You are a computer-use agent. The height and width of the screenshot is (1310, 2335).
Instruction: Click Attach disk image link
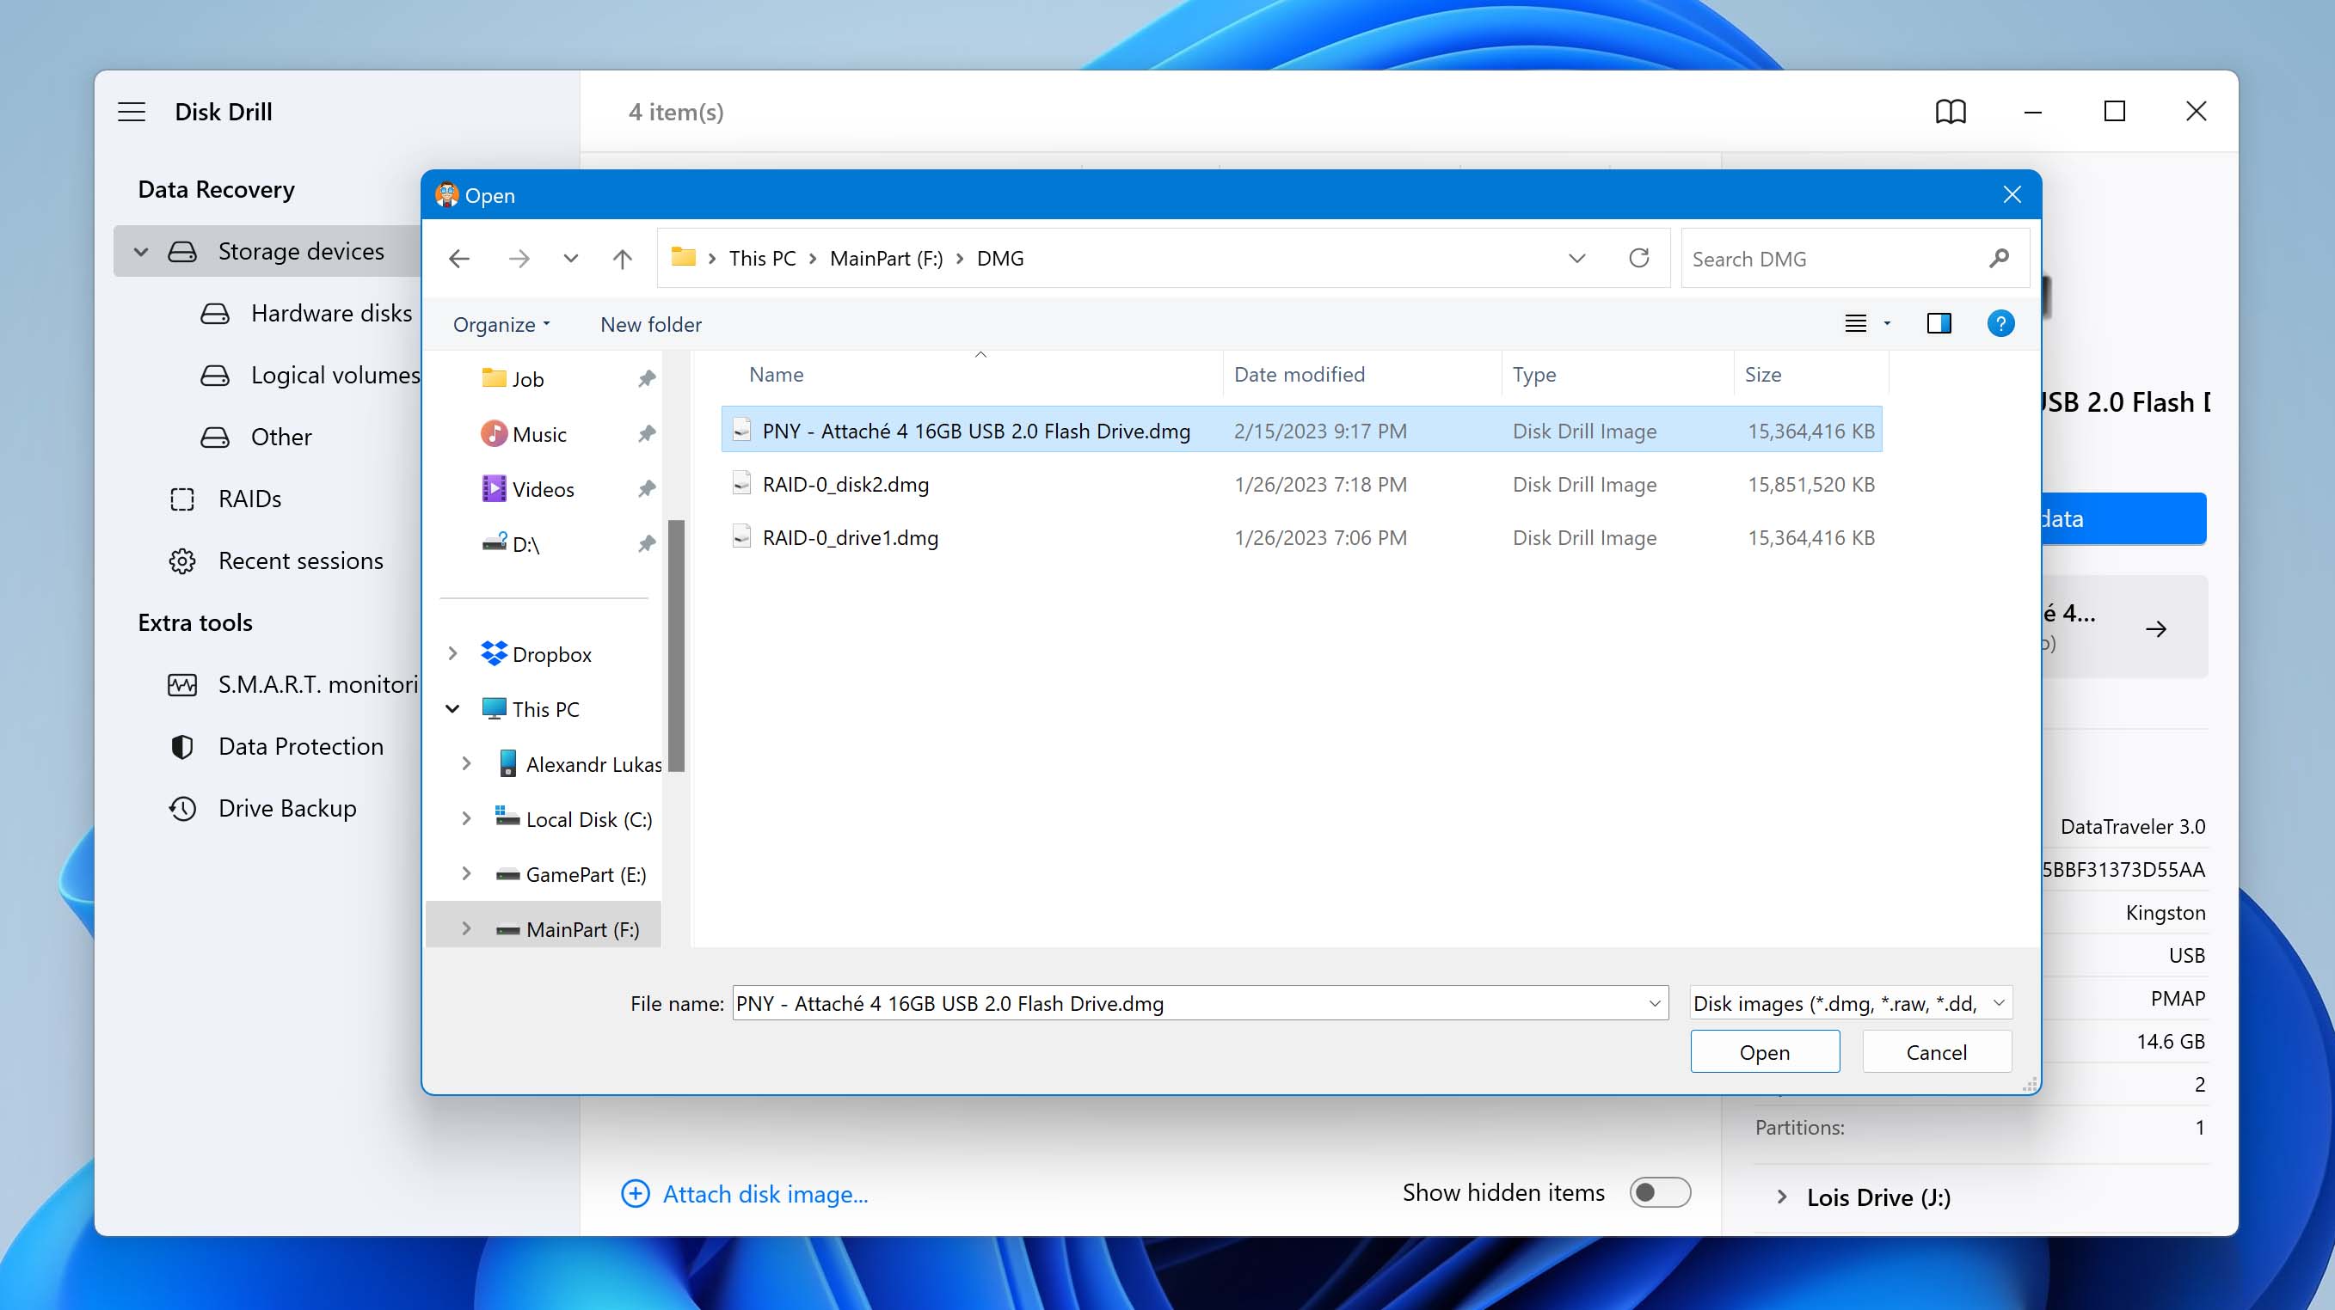point(765,1194)
